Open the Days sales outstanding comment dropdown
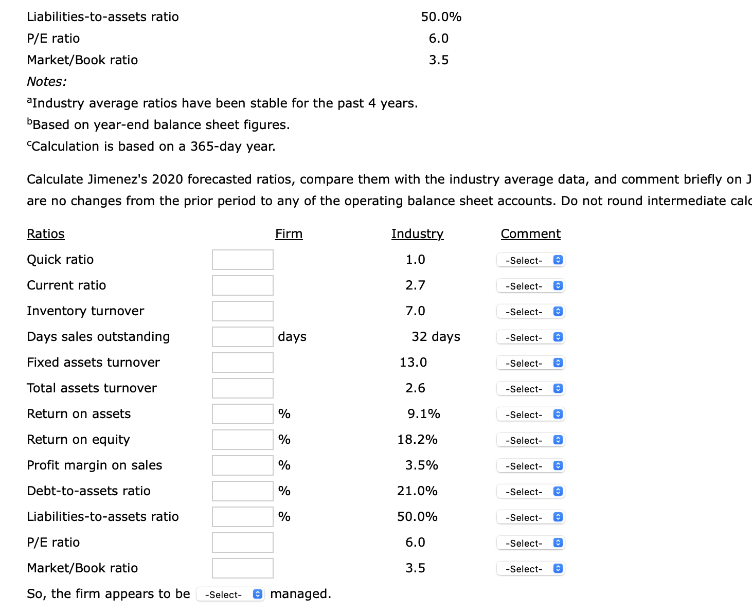This screenshot has height=614, width=752. click(x=530, y=337)
